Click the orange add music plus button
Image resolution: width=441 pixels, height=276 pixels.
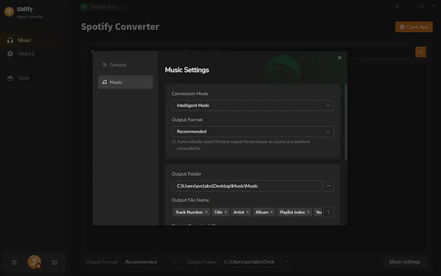421,52
